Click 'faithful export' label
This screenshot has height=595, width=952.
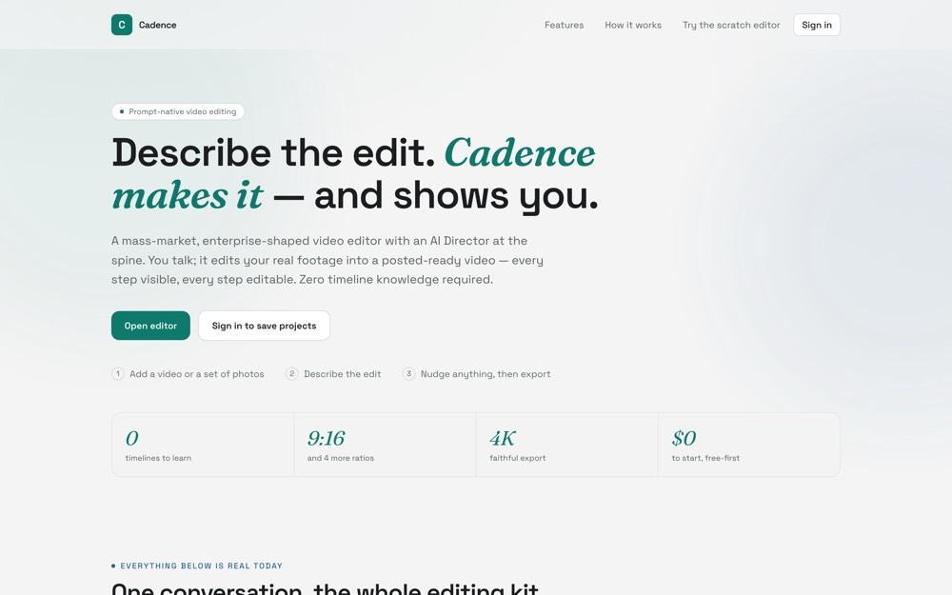click(517, 458)
